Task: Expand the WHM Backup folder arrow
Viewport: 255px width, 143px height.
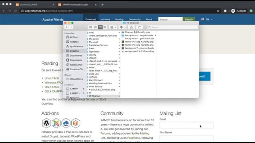Action: coord(119,87)
